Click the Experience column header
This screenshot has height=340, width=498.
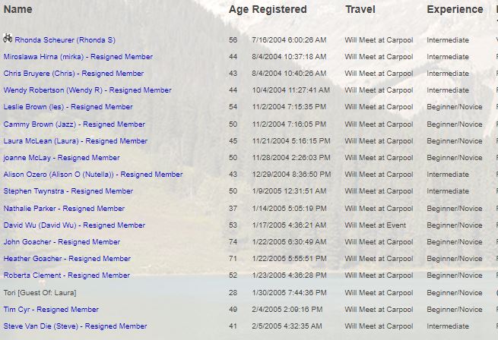pyautogui.click(x=455, y=10)
